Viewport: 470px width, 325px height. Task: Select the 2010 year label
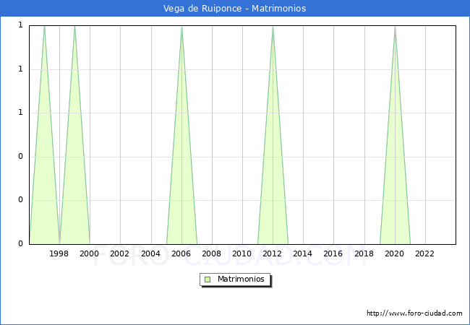pyautogui.click(x=242, y=253)
